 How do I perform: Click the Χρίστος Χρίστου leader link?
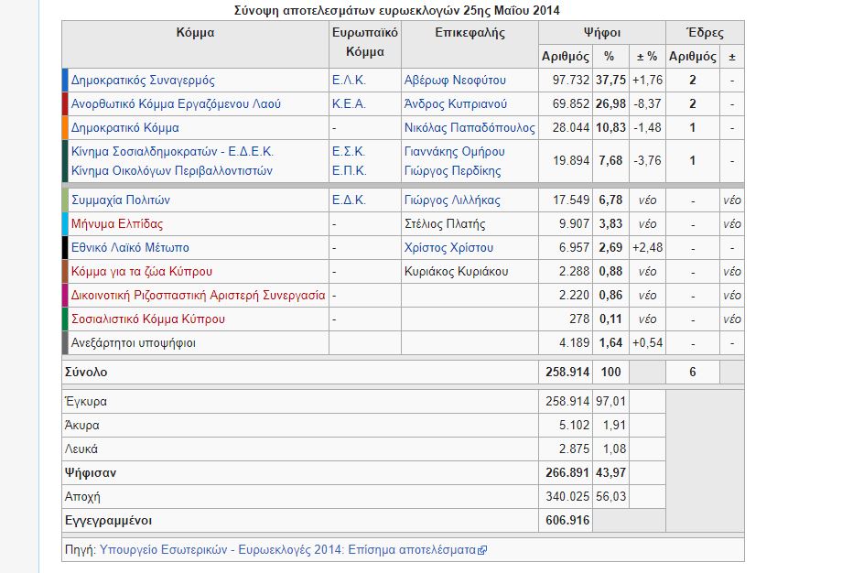tap(448, 248)
